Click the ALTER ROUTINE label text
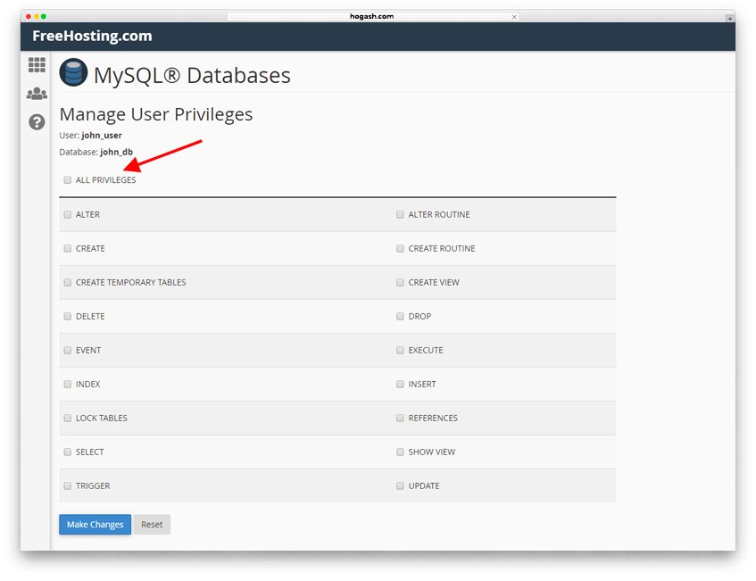The width and height of the screenshot is (756, 581). (x=439, y=214)
